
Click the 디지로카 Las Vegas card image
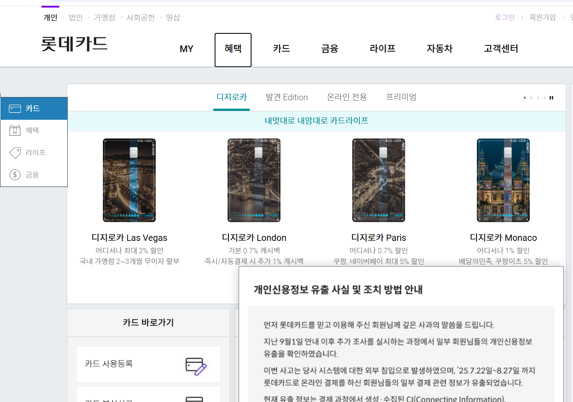[x=129, y=180]
